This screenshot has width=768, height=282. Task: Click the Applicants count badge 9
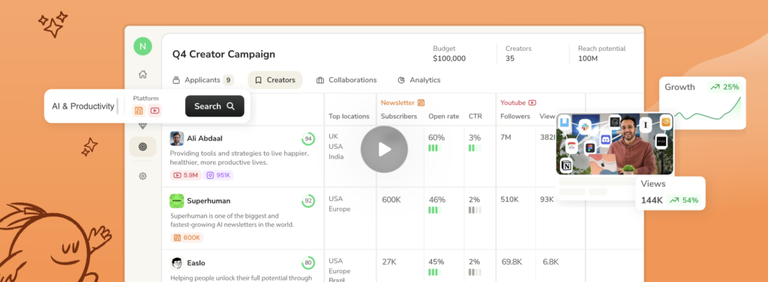228,80
